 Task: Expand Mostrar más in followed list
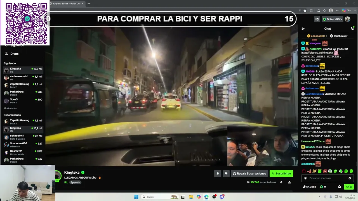click(10, 108)
